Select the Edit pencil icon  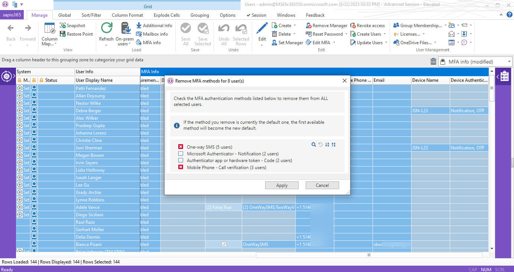[x=262, y=29]
